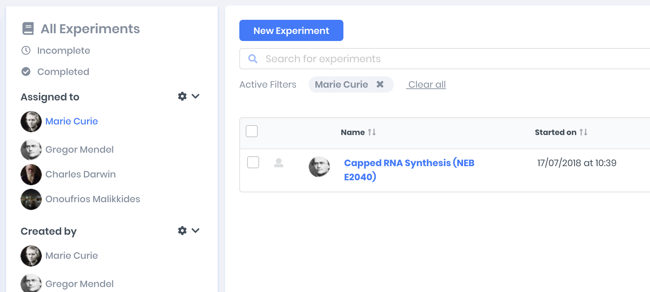Viewport: 650px width, 292px height.
Task: Collapse the Assigned to section chevron
Action: 195,96
